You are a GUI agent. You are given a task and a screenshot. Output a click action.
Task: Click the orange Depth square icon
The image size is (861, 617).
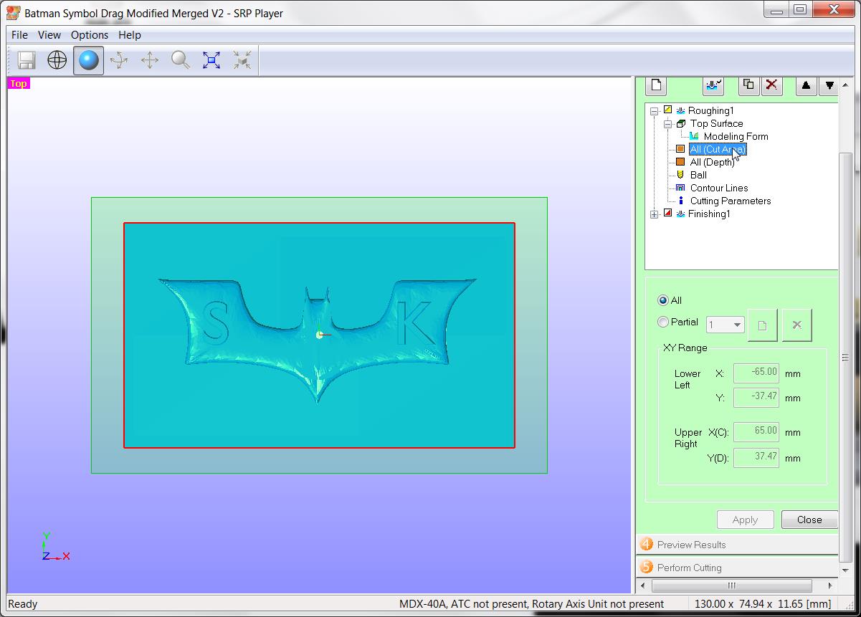coord(680,162)
